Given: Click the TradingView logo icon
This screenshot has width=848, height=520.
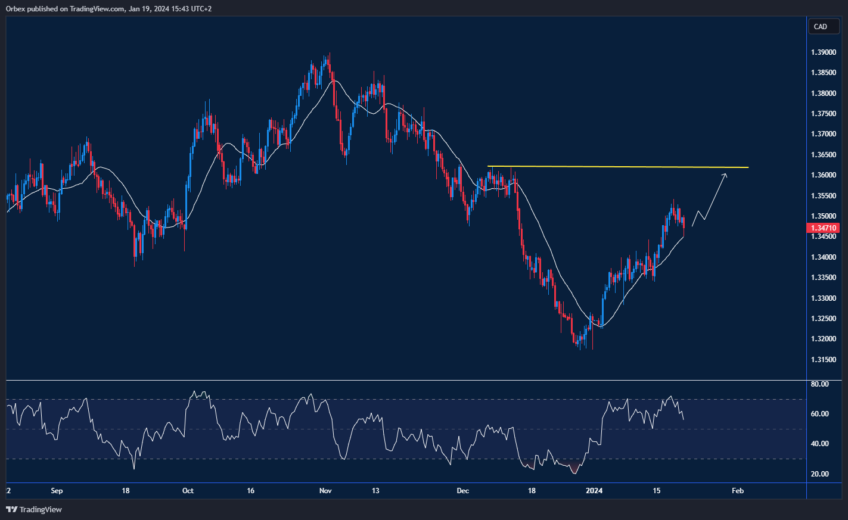Looking at the screenshot, I should coord(11,509).
